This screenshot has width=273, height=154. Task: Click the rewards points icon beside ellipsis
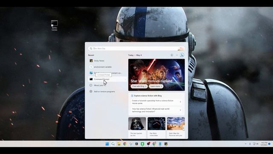172,55
